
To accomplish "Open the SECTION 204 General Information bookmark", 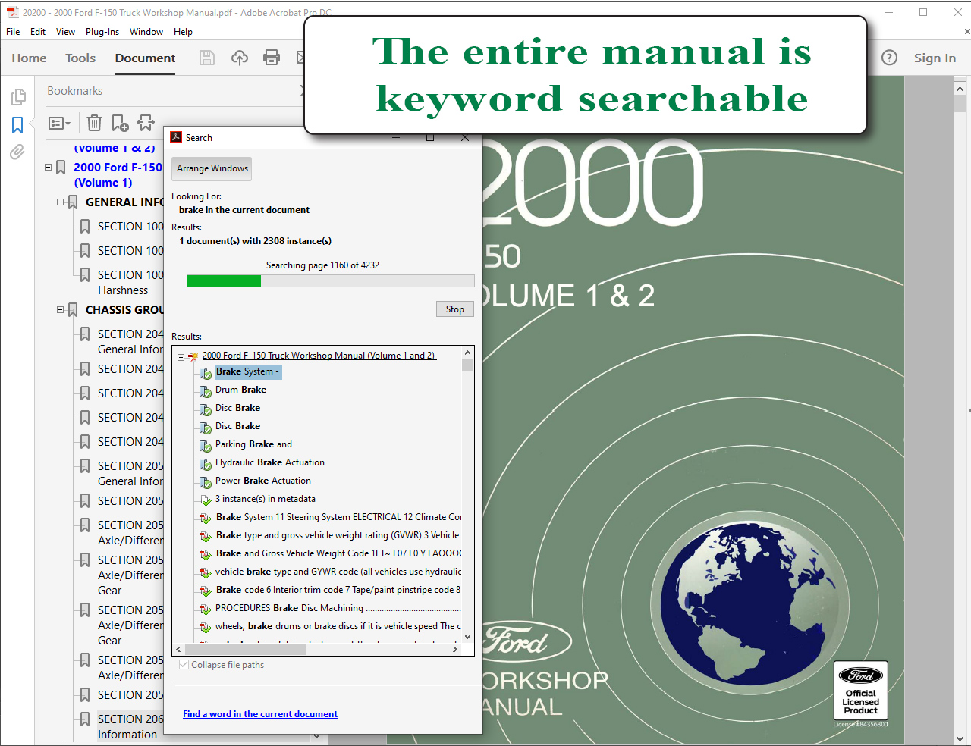I will point(130,342).
